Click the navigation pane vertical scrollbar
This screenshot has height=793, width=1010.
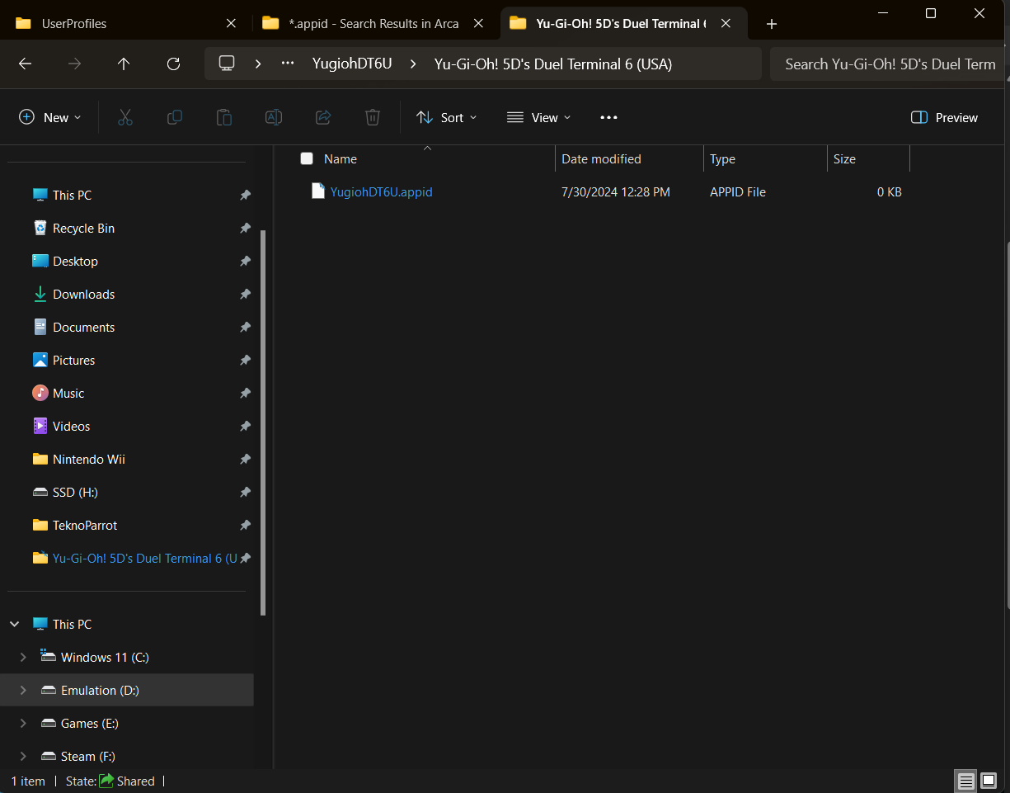(263, 421)
